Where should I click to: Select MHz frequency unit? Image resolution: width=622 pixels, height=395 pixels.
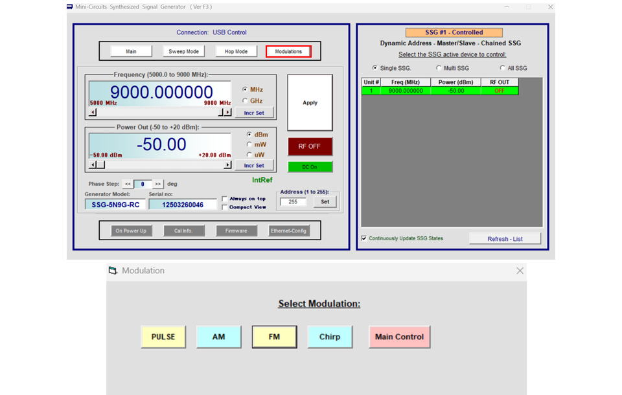tap(245, 89)
